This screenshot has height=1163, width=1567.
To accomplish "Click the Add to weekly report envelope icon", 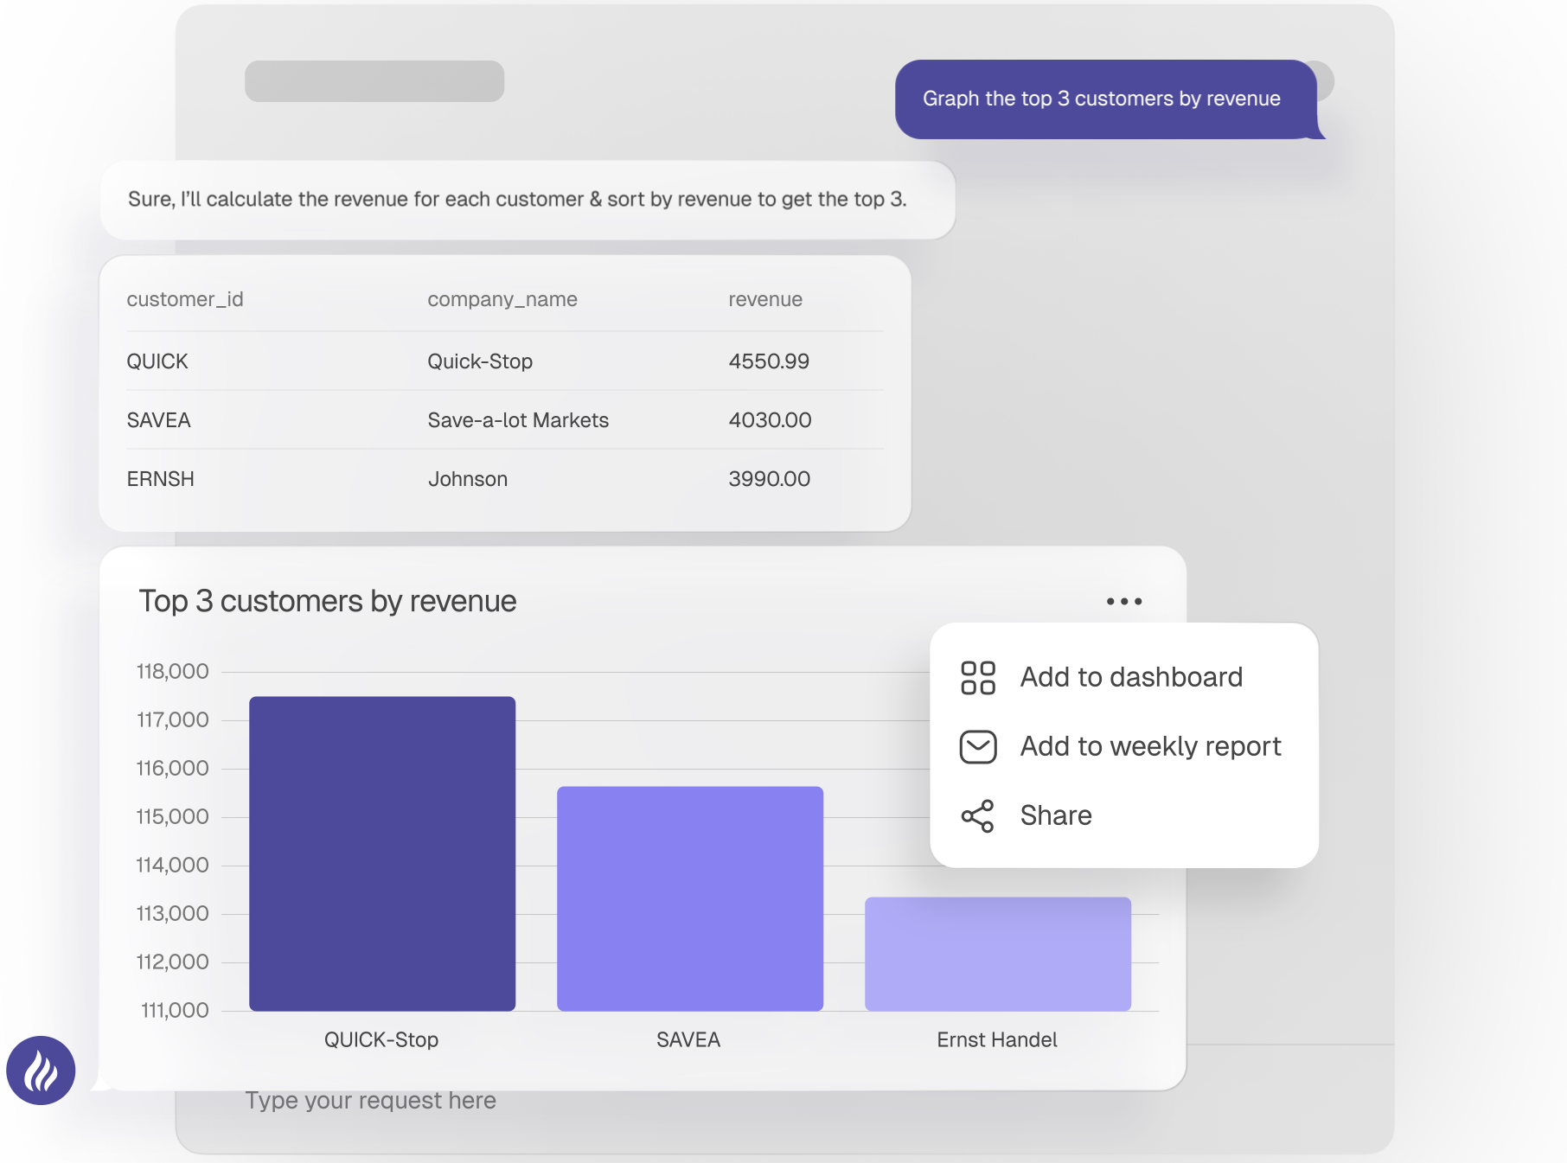I will [x=977, y=747].
